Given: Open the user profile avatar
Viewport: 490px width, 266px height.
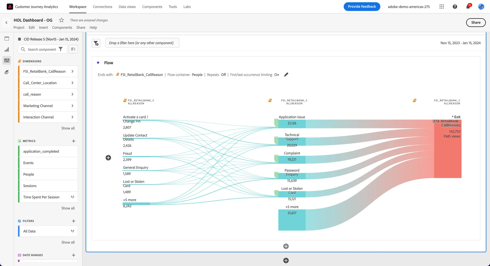Looking at the screenshot, I should 481,7.
